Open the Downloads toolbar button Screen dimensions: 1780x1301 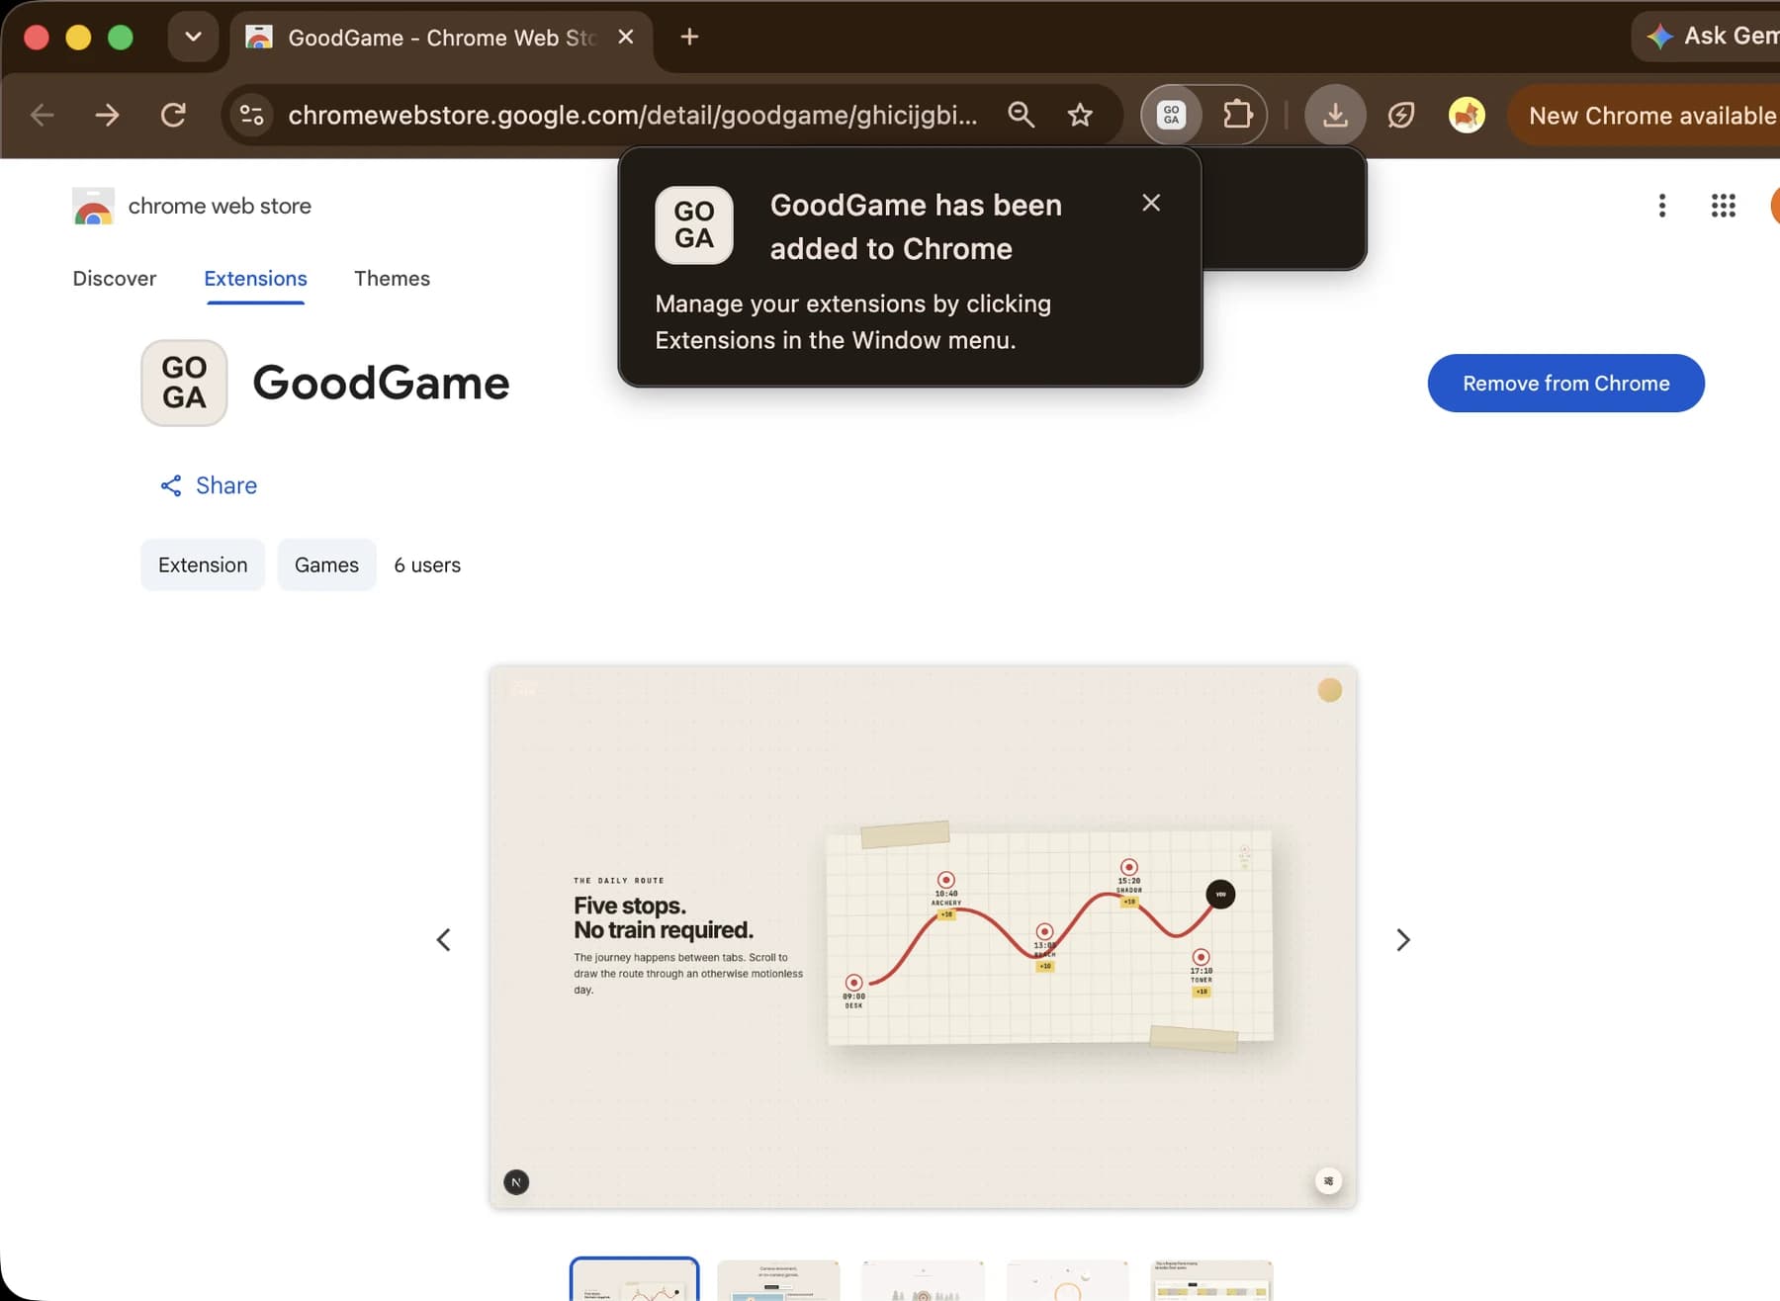[1335, 115]
